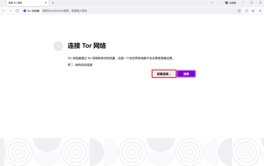The image size is (264, 166).
Task: Close the Tor Browser window
Action: coord(260,3)
